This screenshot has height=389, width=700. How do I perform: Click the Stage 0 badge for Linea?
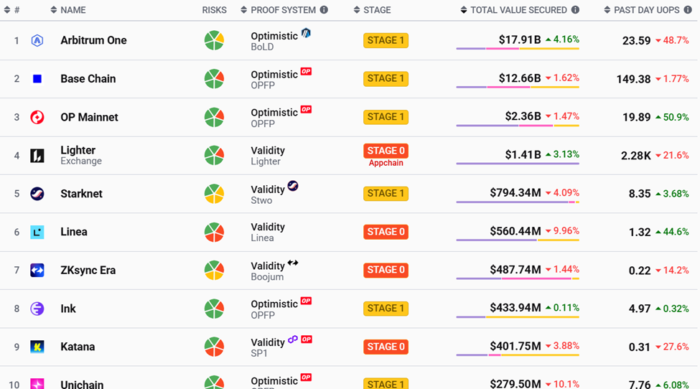coord(386,232)
